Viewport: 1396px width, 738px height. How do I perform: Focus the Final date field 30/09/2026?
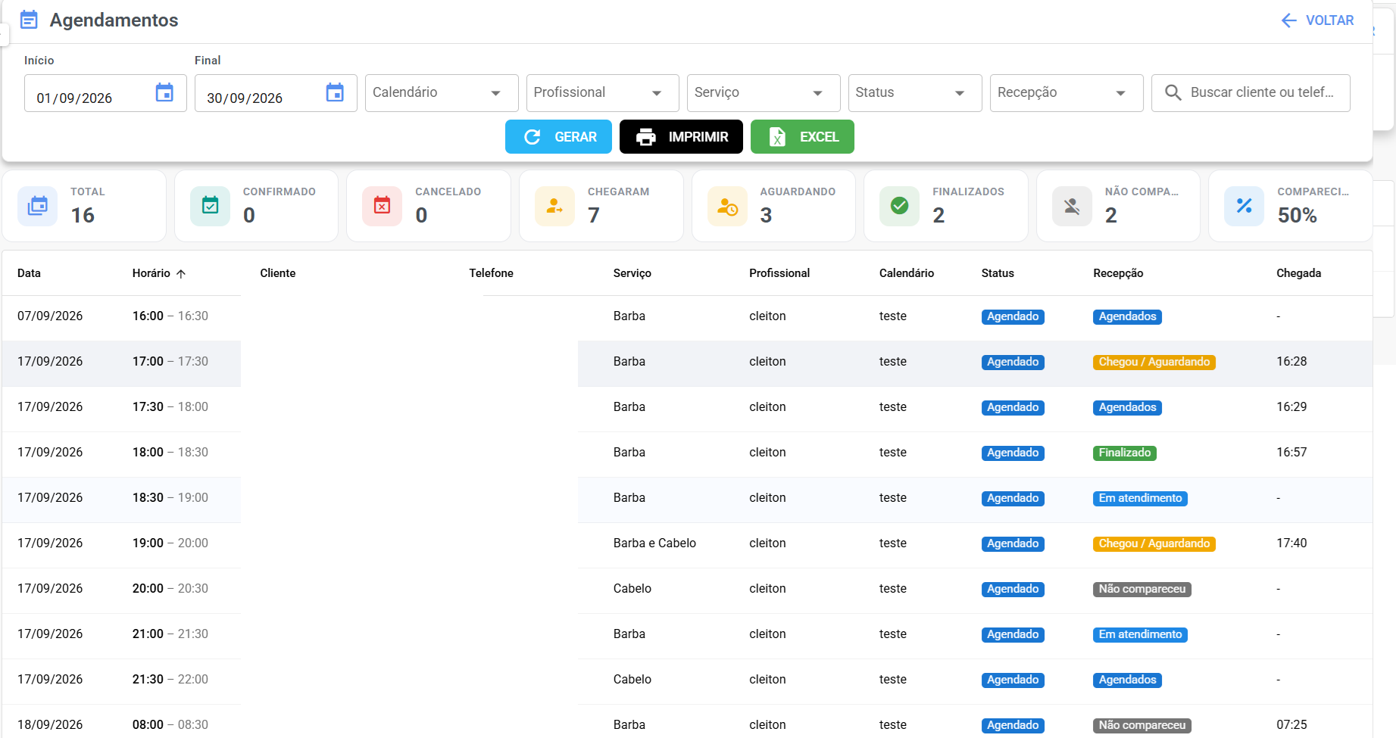pos(276,93)
